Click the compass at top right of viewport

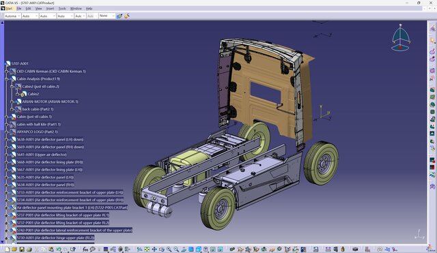[401, 38]
